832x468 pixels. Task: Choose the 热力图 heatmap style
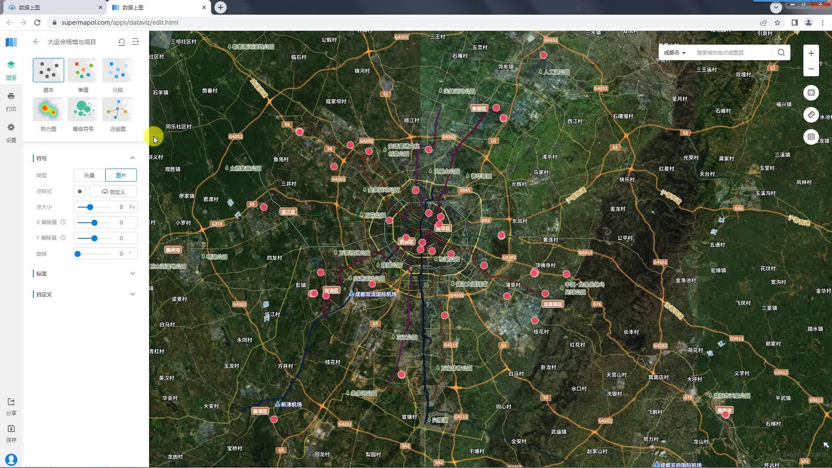(48, 110)
